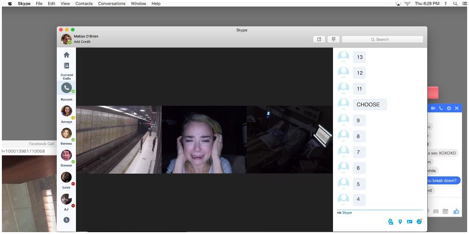
Task: Send thumbs-up like in Messenger
Action: [456, 212]
